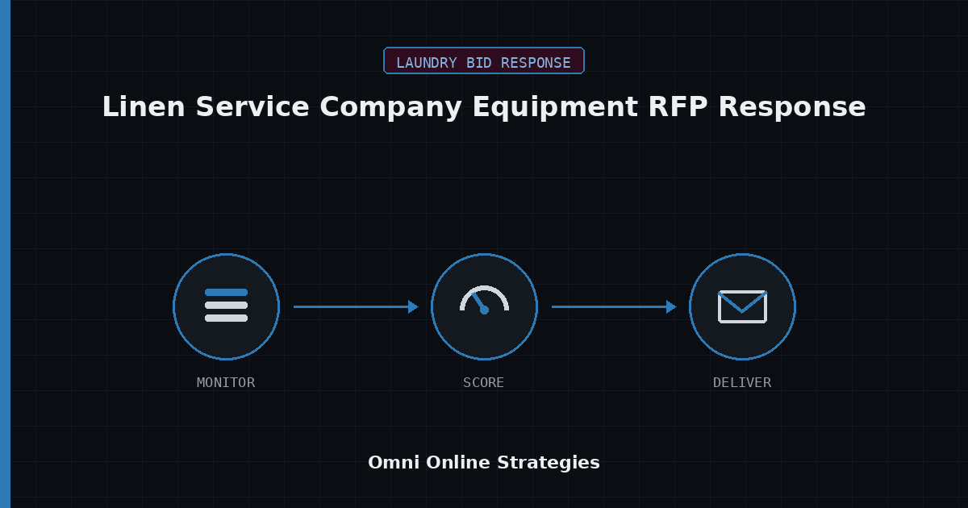Click the DELIVER label

coord(742,382)
